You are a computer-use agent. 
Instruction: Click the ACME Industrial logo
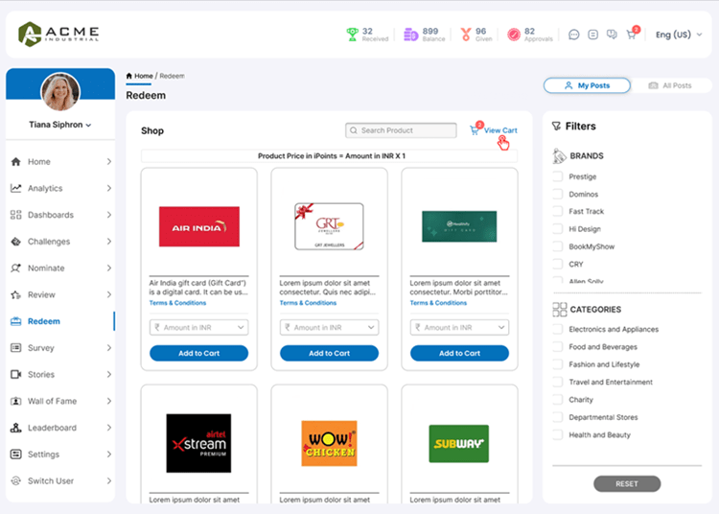click(x=58, y=35)
